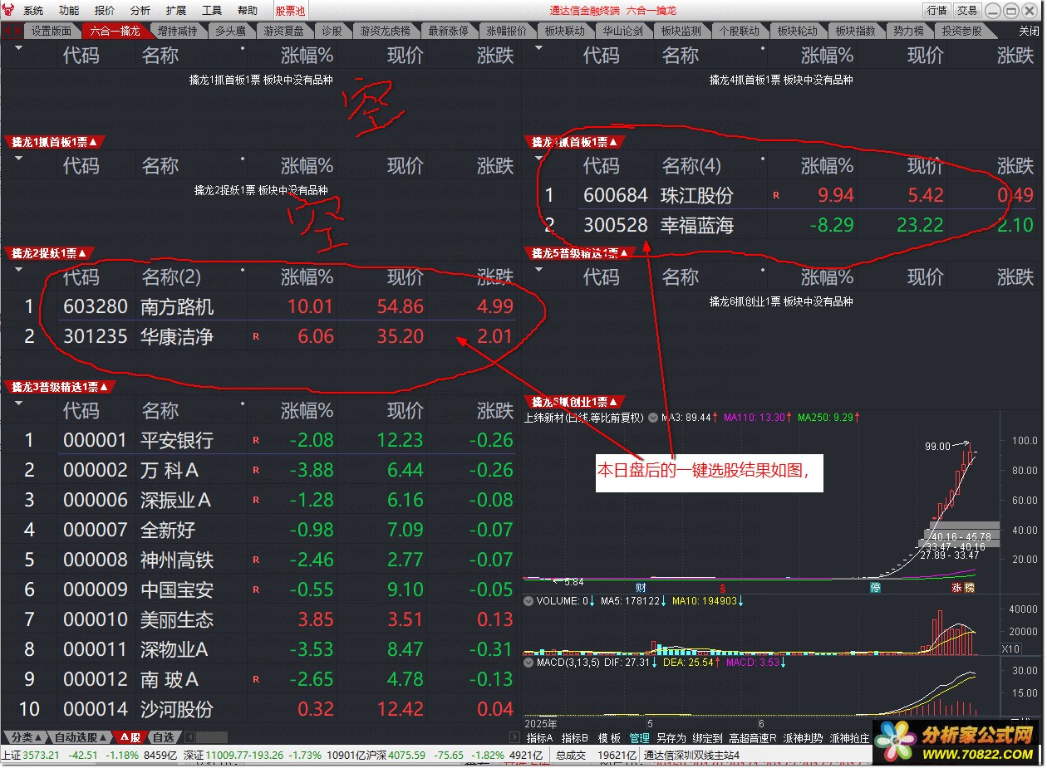Open MACD indicator dropdown circle
The image size is (1047, 768).
pos(529,663)
